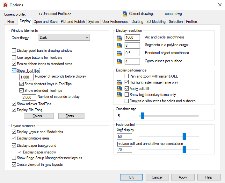Click the Cancel button

(157, 177)
